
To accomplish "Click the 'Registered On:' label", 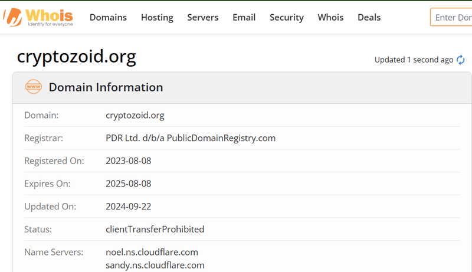I will tap(54, 161).
